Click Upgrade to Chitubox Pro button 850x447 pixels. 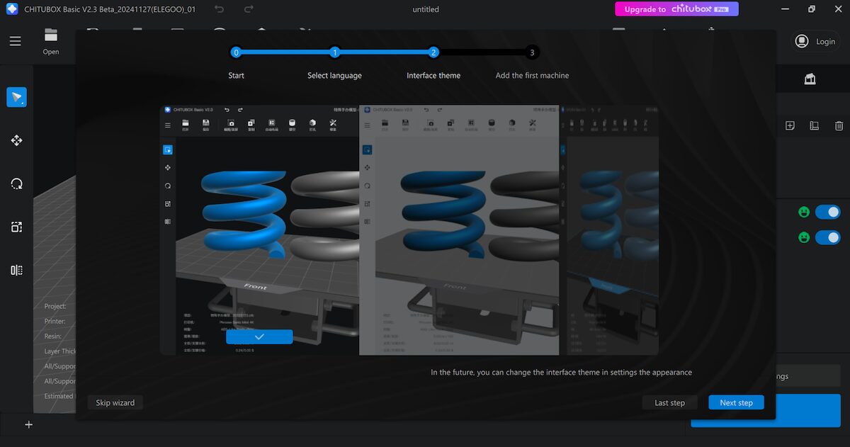[676, 9]
